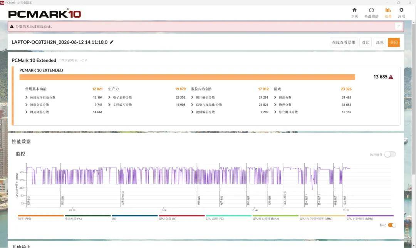Click the question mark in the validation banner
The height and width of the screenshot is (248, 416).
pos(399,26)
